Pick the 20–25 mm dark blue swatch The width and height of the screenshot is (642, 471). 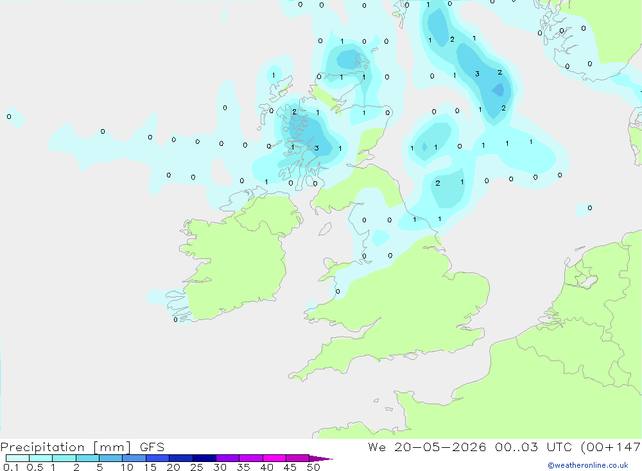pos(181,458)
